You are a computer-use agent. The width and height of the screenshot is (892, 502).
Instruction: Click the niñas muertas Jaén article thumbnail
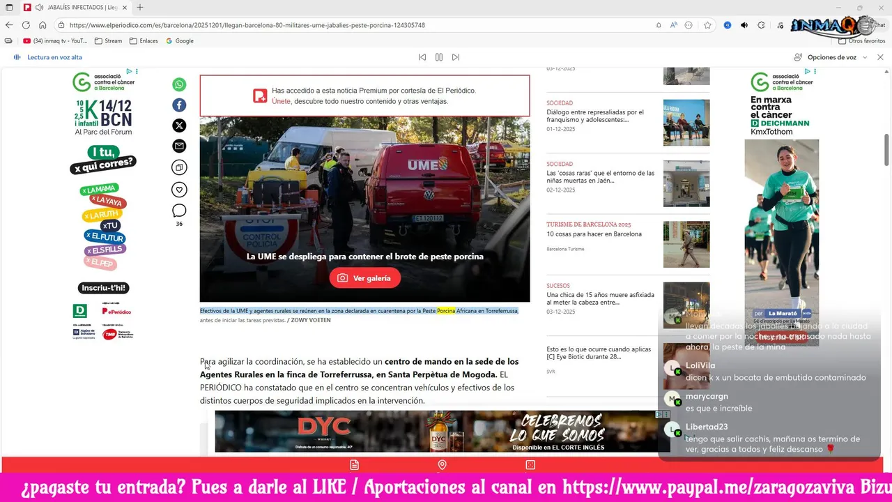coord(686,183)
